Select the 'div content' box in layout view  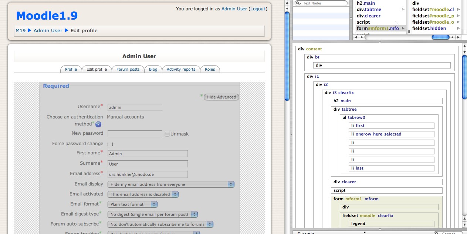(310, 49)
